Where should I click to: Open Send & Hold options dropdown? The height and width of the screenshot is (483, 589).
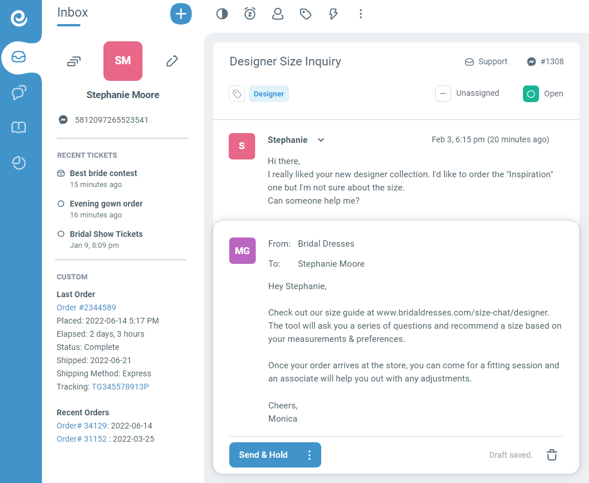coord(310,455)
